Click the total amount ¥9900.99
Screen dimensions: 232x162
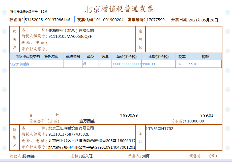pyautogui.click(x=129, y=115)
